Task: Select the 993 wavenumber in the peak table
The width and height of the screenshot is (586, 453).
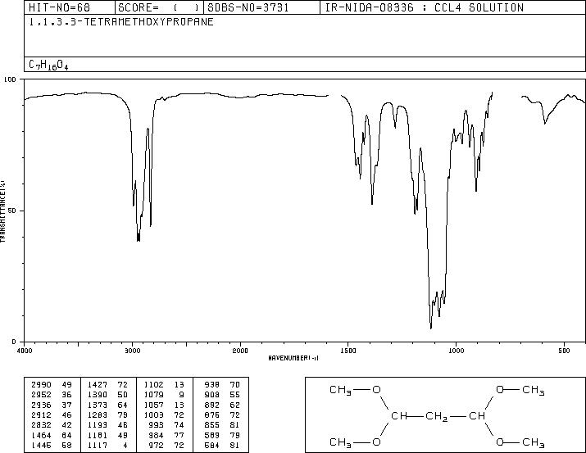Action: click(157, 425)
